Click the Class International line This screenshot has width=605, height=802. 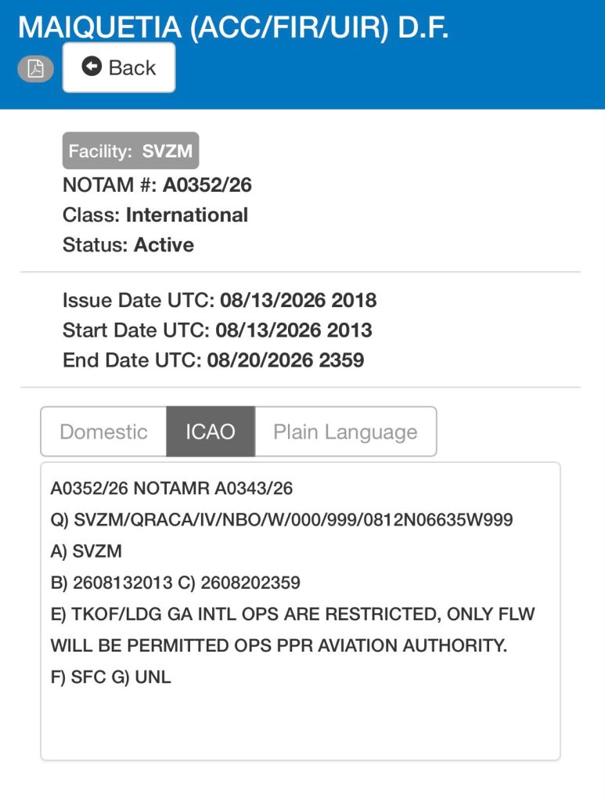tap(155, 215)
